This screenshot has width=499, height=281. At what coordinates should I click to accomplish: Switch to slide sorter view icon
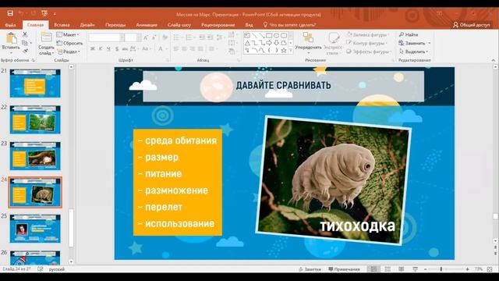coord(388,269)
